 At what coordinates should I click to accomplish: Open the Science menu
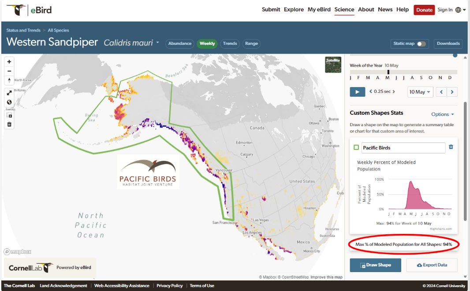click(344, 10)
